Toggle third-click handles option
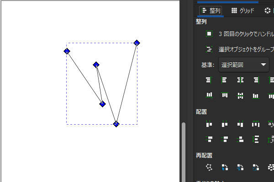The image size is (274, 182). tap(209, 34)
